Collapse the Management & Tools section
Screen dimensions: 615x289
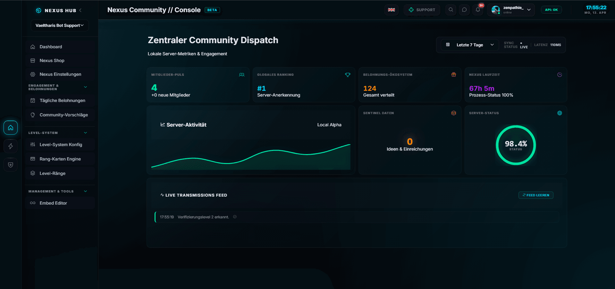[85, 191]
